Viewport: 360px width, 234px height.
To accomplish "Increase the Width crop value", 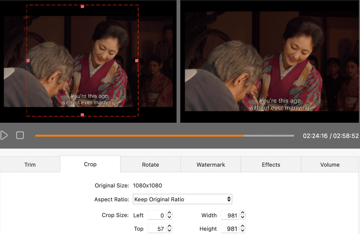I will 243,213.
